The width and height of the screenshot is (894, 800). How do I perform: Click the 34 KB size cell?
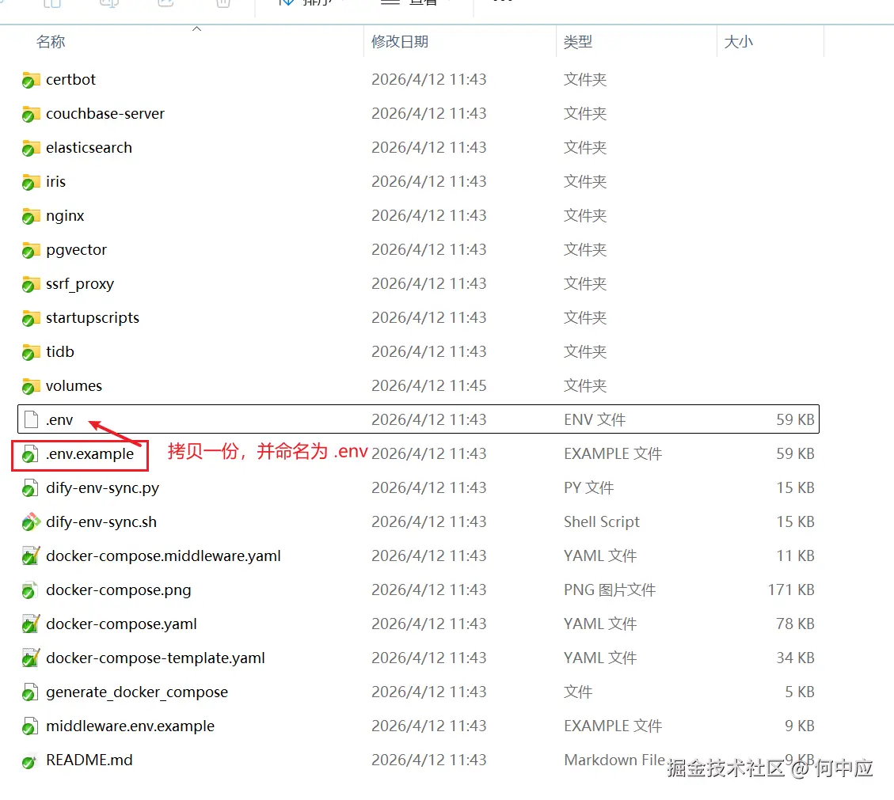point(795,658)
